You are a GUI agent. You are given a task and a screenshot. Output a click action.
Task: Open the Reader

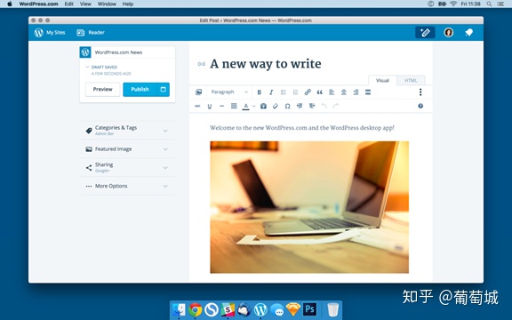pyautogui.click(x=91, y=32)
